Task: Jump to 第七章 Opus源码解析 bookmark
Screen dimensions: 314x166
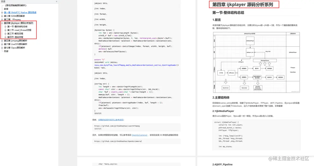Action: 14,48
